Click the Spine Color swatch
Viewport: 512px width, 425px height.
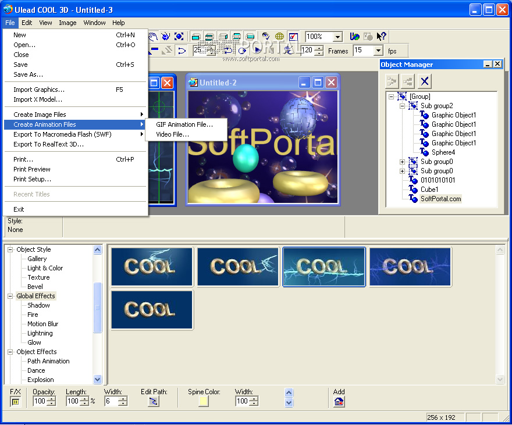click(x=203, y=401)
